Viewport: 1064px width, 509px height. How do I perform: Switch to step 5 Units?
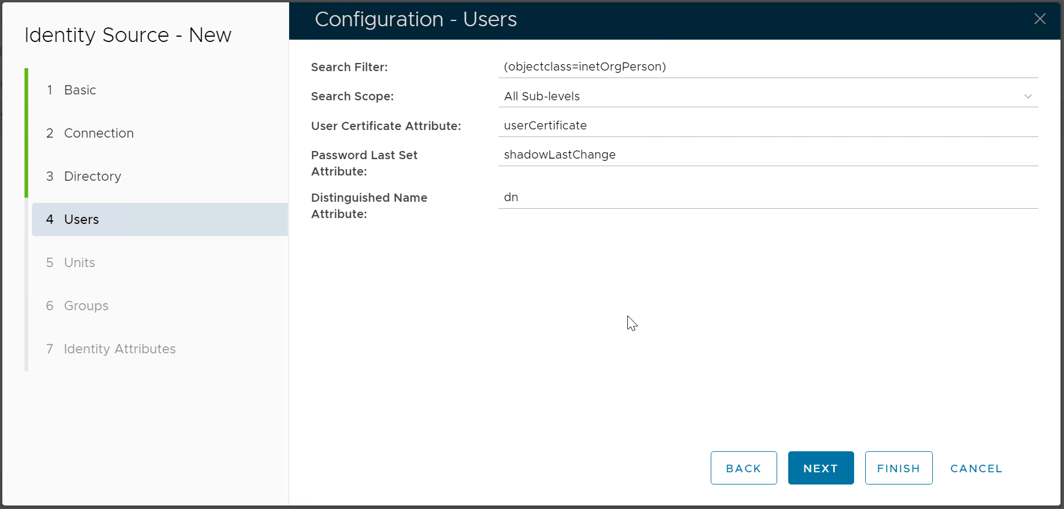coord(79,262)
